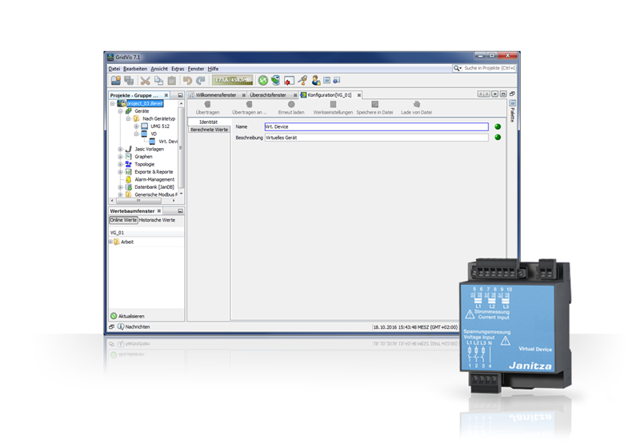Select the Virt. Device tree item

(167, 142)
